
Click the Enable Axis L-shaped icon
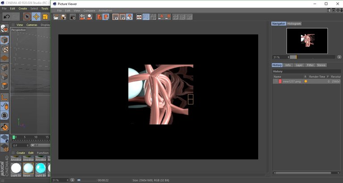pyautogui.click(x=4, y=97)
